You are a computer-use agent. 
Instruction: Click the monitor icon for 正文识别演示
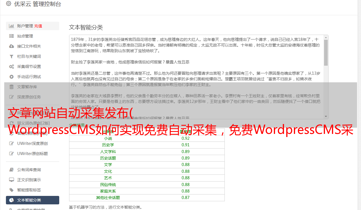12,180
